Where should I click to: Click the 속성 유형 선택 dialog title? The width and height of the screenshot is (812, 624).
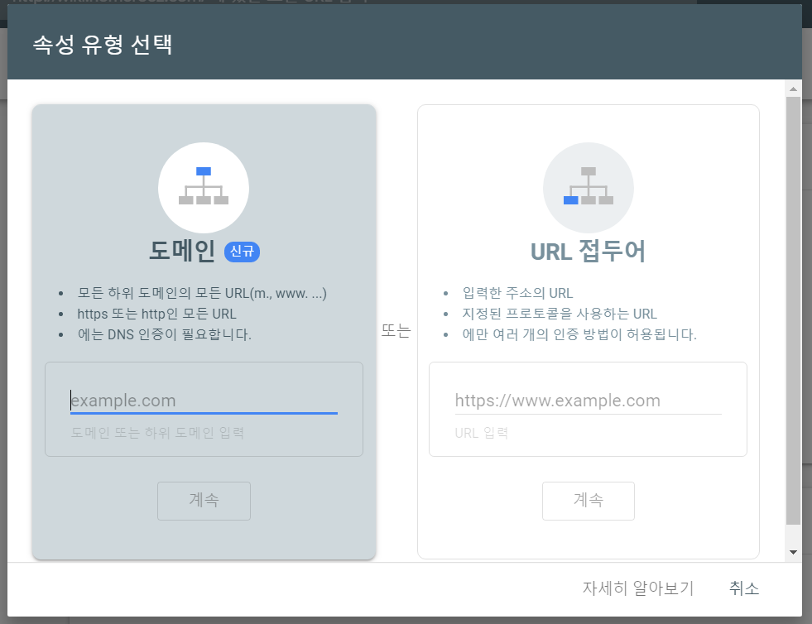pyautogui.click(x=102, y=45)
